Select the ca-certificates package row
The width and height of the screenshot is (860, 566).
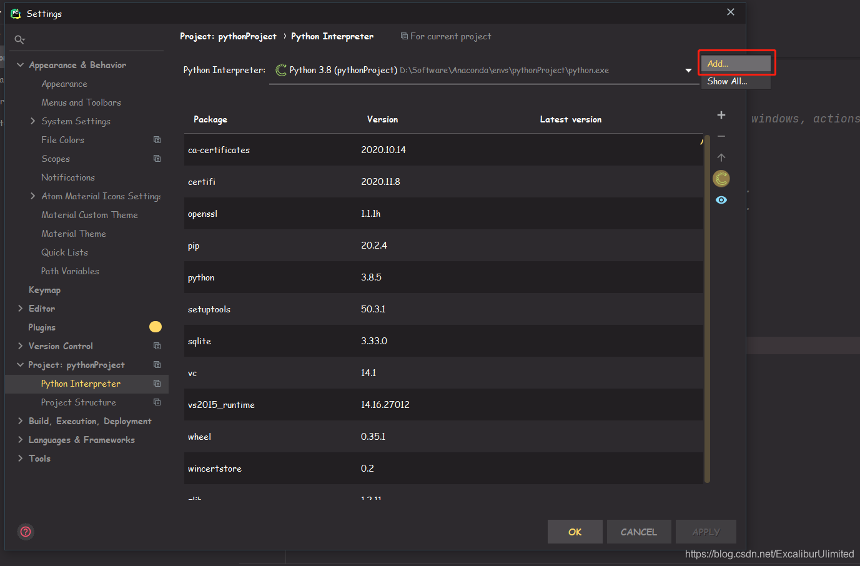tap(443, 150)
